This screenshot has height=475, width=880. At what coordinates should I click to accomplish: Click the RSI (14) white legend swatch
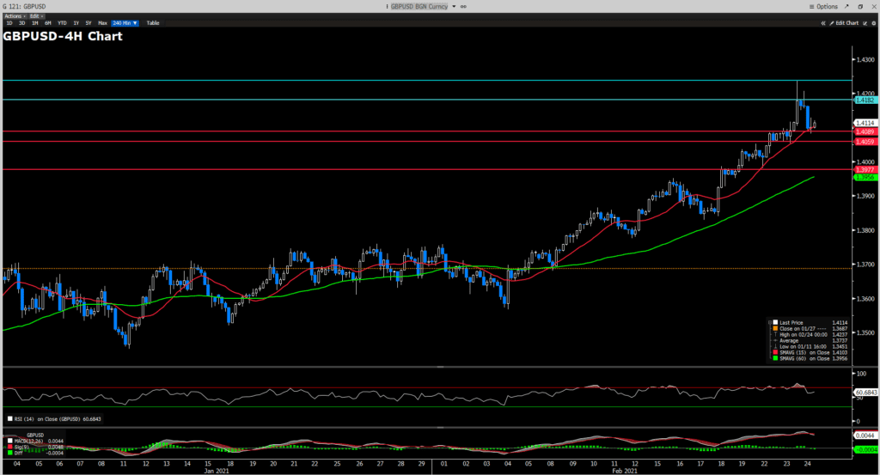(10, 419)
